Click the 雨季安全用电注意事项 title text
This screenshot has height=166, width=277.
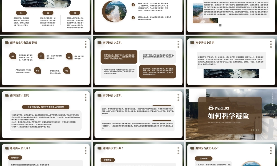23,43
